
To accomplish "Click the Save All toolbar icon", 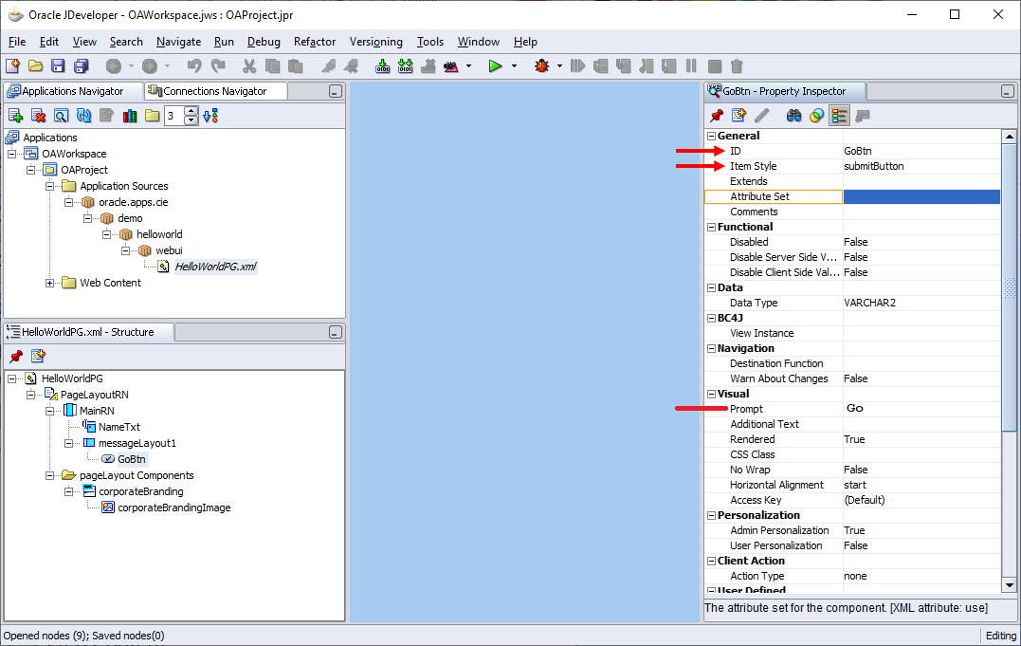I will tap(81, 65).
